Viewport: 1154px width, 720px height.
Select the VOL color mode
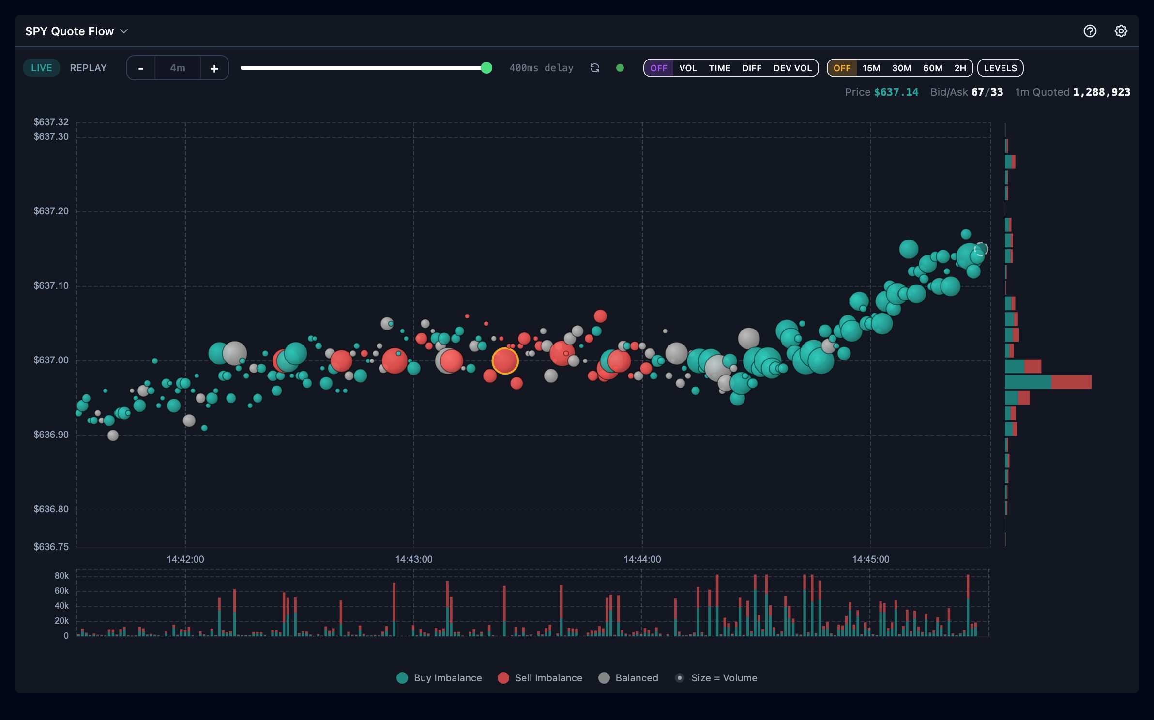[688, 68]
